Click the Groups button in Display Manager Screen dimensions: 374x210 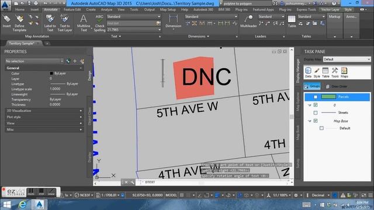tap(312, 86)
